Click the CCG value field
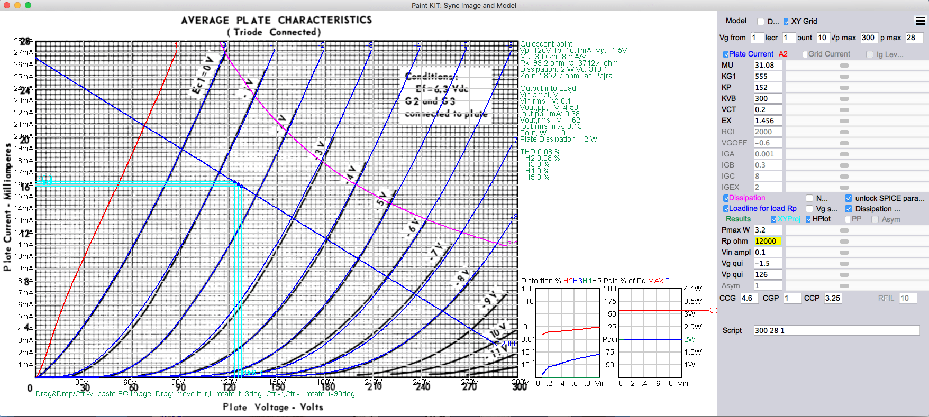 coord(749,298)
